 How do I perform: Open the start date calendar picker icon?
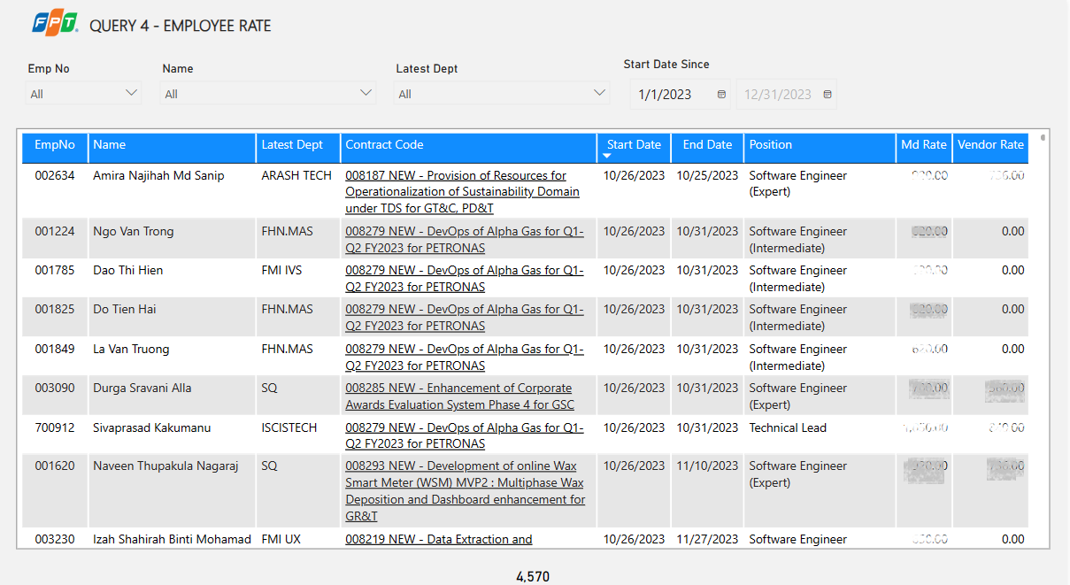[721, 94]
